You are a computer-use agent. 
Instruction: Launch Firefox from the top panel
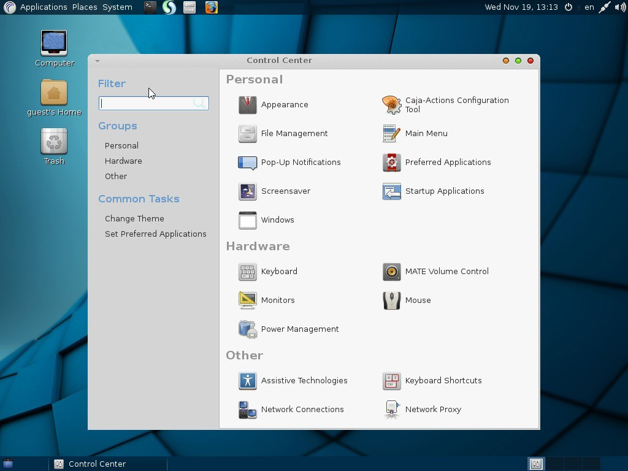pyautogui.click(x=212, y=7)
